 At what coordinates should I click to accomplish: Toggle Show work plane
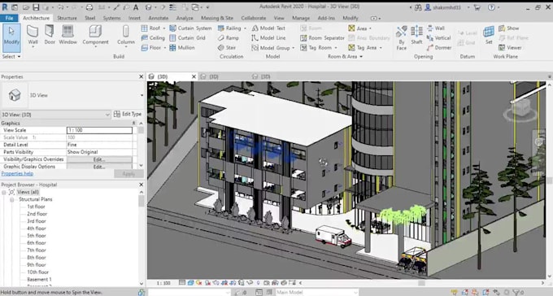(508, 28)
